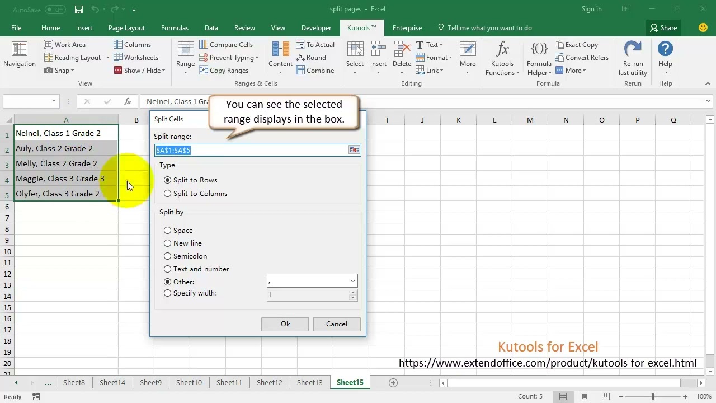Open the File menu
Viewport: 716px width, 403px height.
click(x=16, y=28)
